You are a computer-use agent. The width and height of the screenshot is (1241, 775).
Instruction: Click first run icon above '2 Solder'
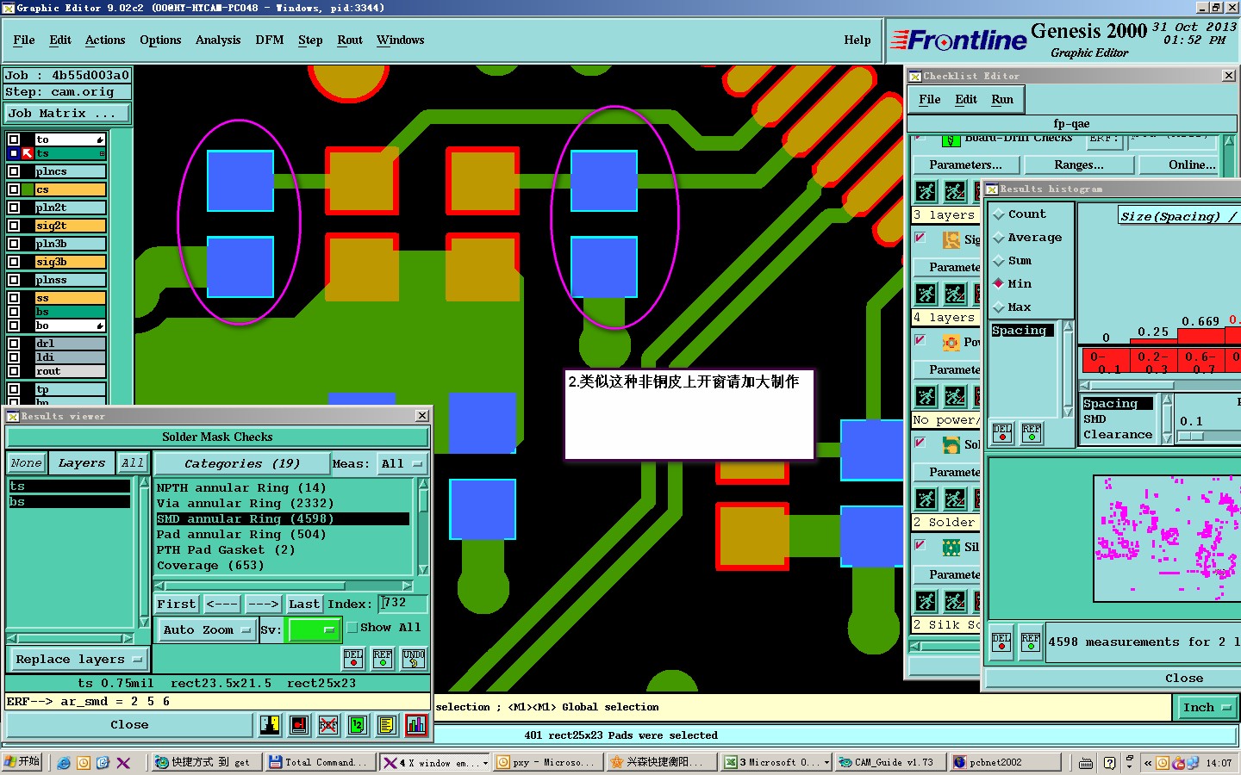click(926, 499)
